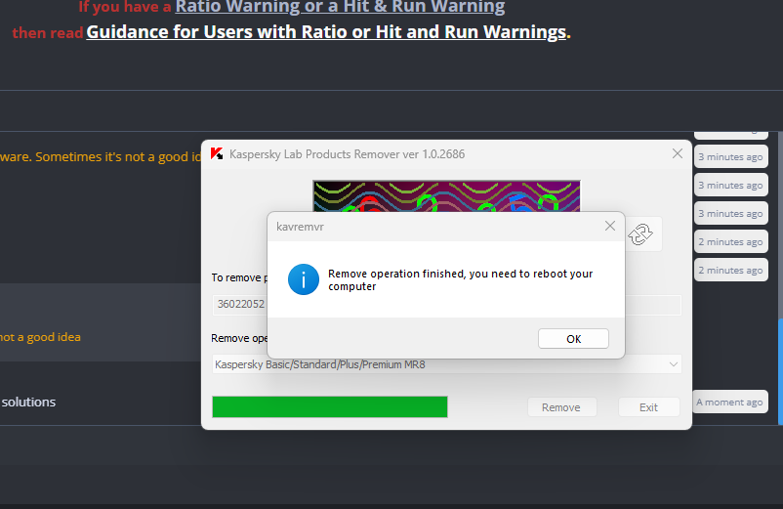Refresh the captcha image with arrows icon
This screenshot has height=509, width=783.
coord(640,234)
